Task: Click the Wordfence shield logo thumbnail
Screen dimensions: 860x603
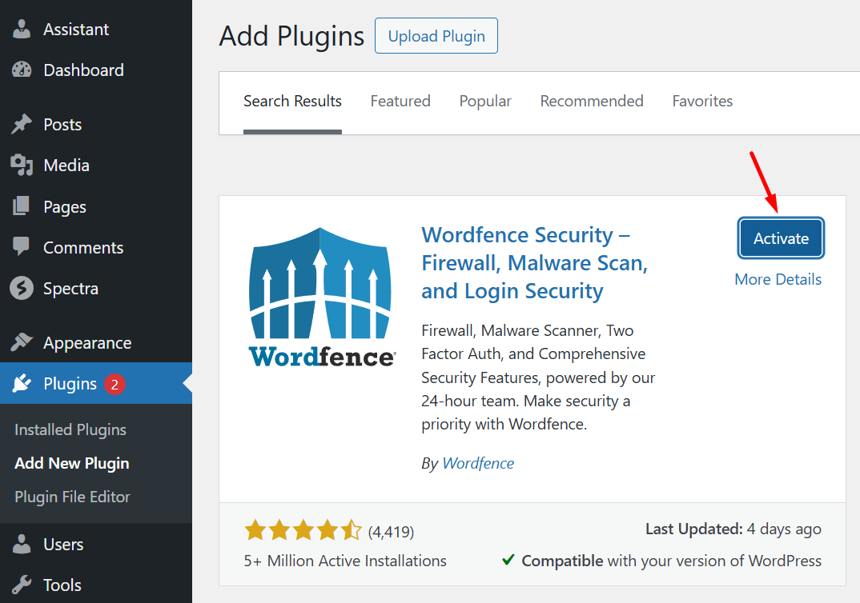Action: (321, 298)
